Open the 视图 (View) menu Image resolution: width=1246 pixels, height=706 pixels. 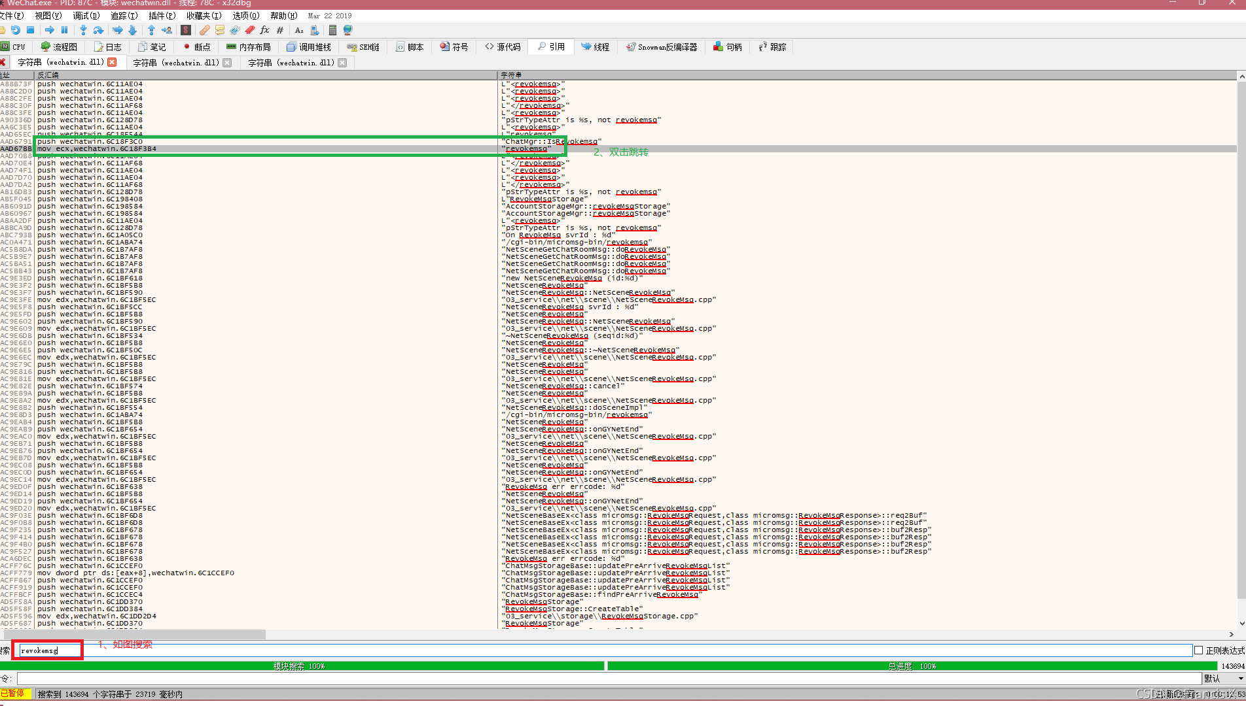(48, 16)
